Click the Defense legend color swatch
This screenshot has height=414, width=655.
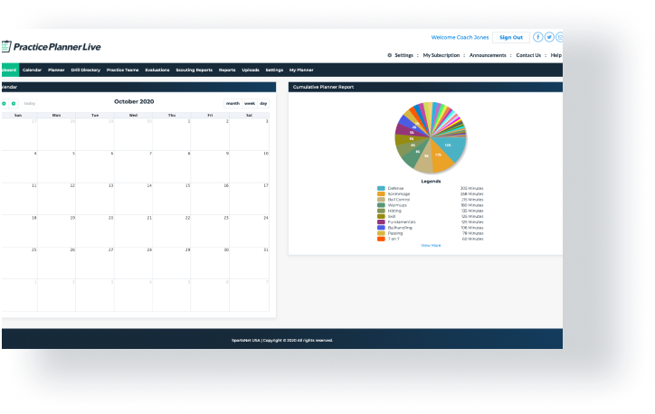click(x=381, y=188)
